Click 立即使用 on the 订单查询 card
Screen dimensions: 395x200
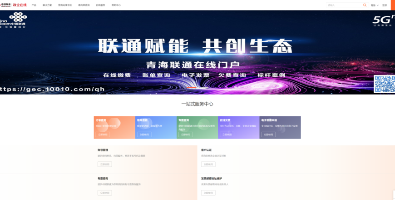[103, 135]
